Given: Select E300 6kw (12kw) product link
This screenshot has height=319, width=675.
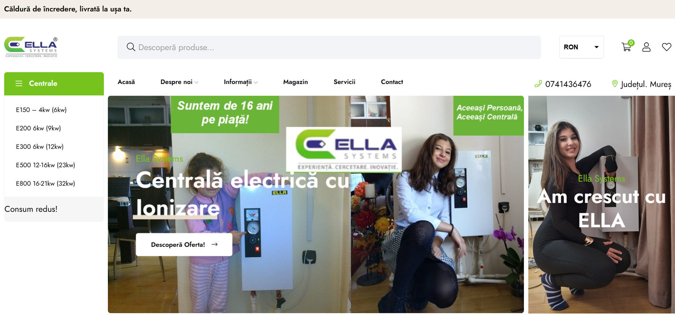Looking at the screenshot, I should 40,147.
